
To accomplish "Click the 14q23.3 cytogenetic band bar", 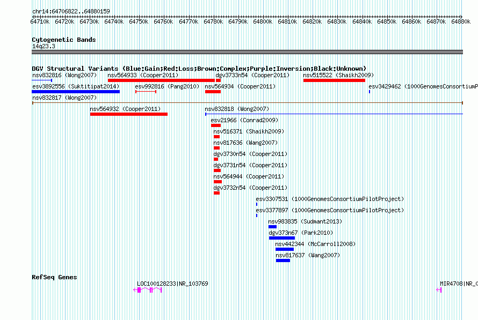I will [247, 52].
